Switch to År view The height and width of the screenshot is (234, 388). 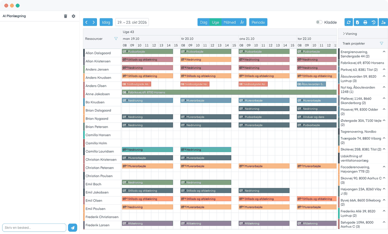242,22
